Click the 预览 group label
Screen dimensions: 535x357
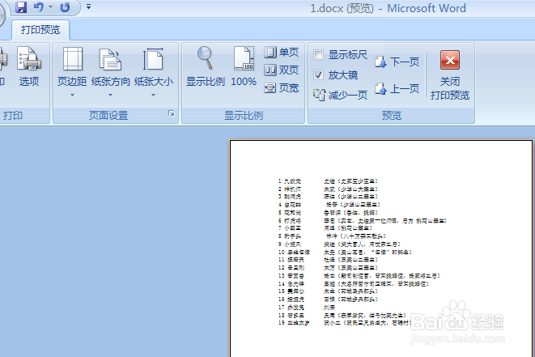pyautogui.click(x=392, y=116)
